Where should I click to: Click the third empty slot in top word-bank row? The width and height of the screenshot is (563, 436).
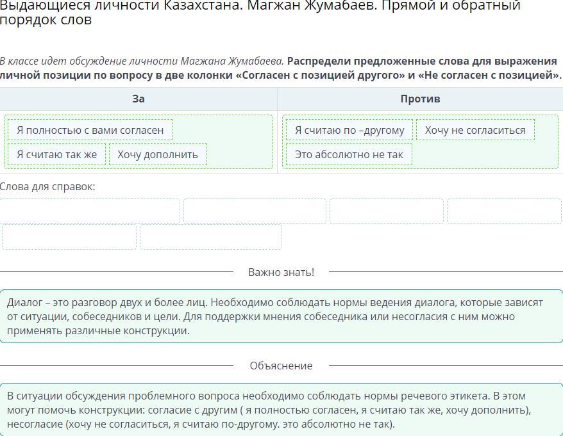[x=386, y=211]
